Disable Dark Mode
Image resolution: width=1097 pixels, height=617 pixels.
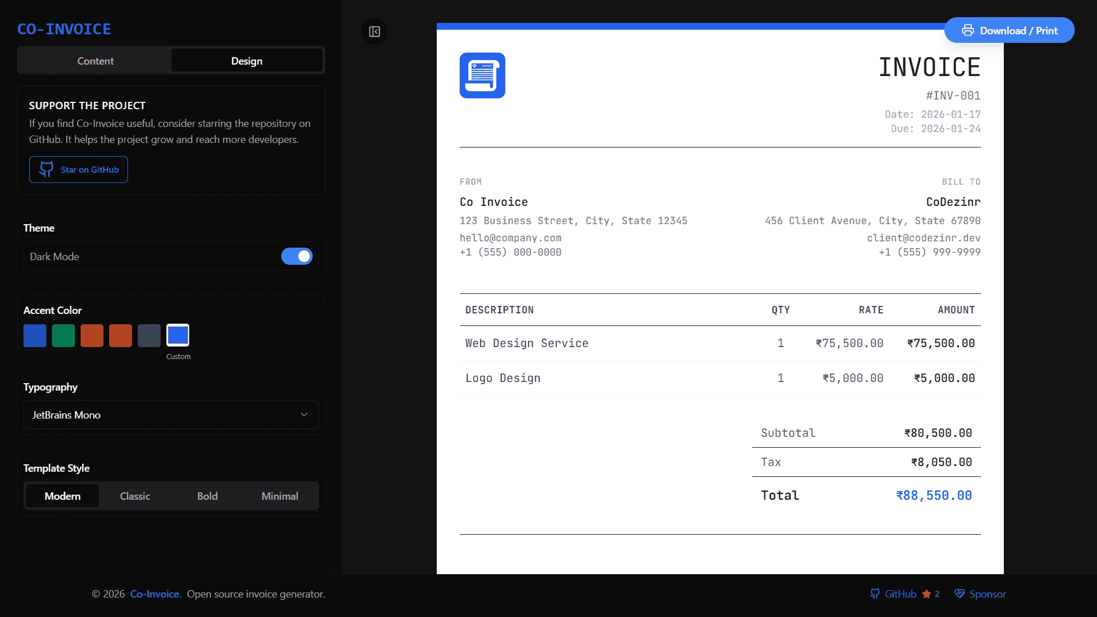297,256
